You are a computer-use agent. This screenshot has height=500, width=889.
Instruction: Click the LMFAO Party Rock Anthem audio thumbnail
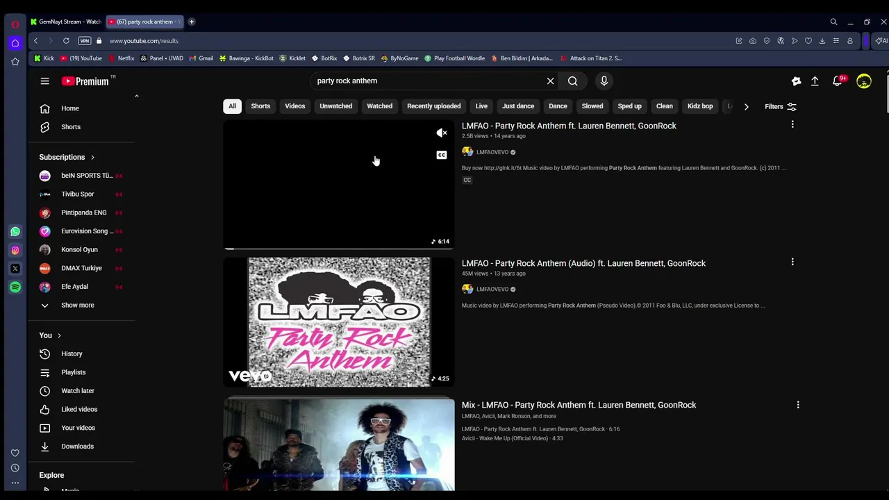[x=339, y=322]
